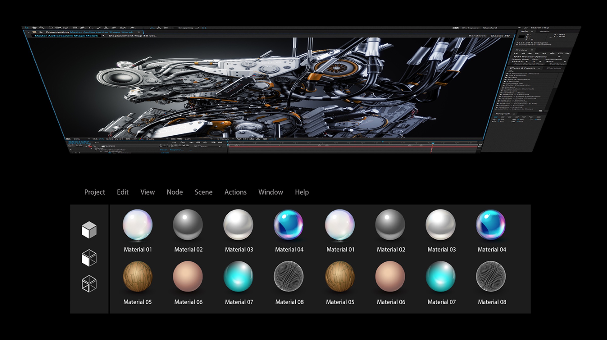This screenshot has height=340, width=607.
Task: Select the Type tool in toolbar
Action: pyautogui.click(x=89, y=28)
